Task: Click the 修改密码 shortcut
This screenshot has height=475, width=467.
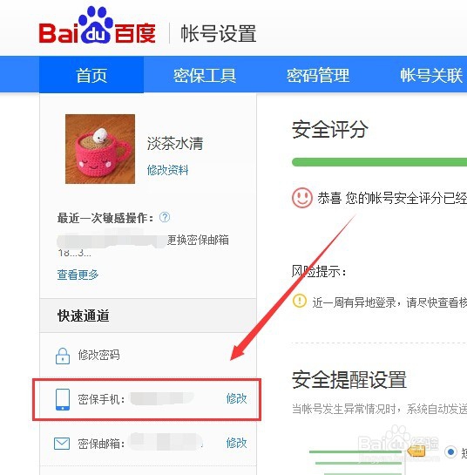Action: 98,355
